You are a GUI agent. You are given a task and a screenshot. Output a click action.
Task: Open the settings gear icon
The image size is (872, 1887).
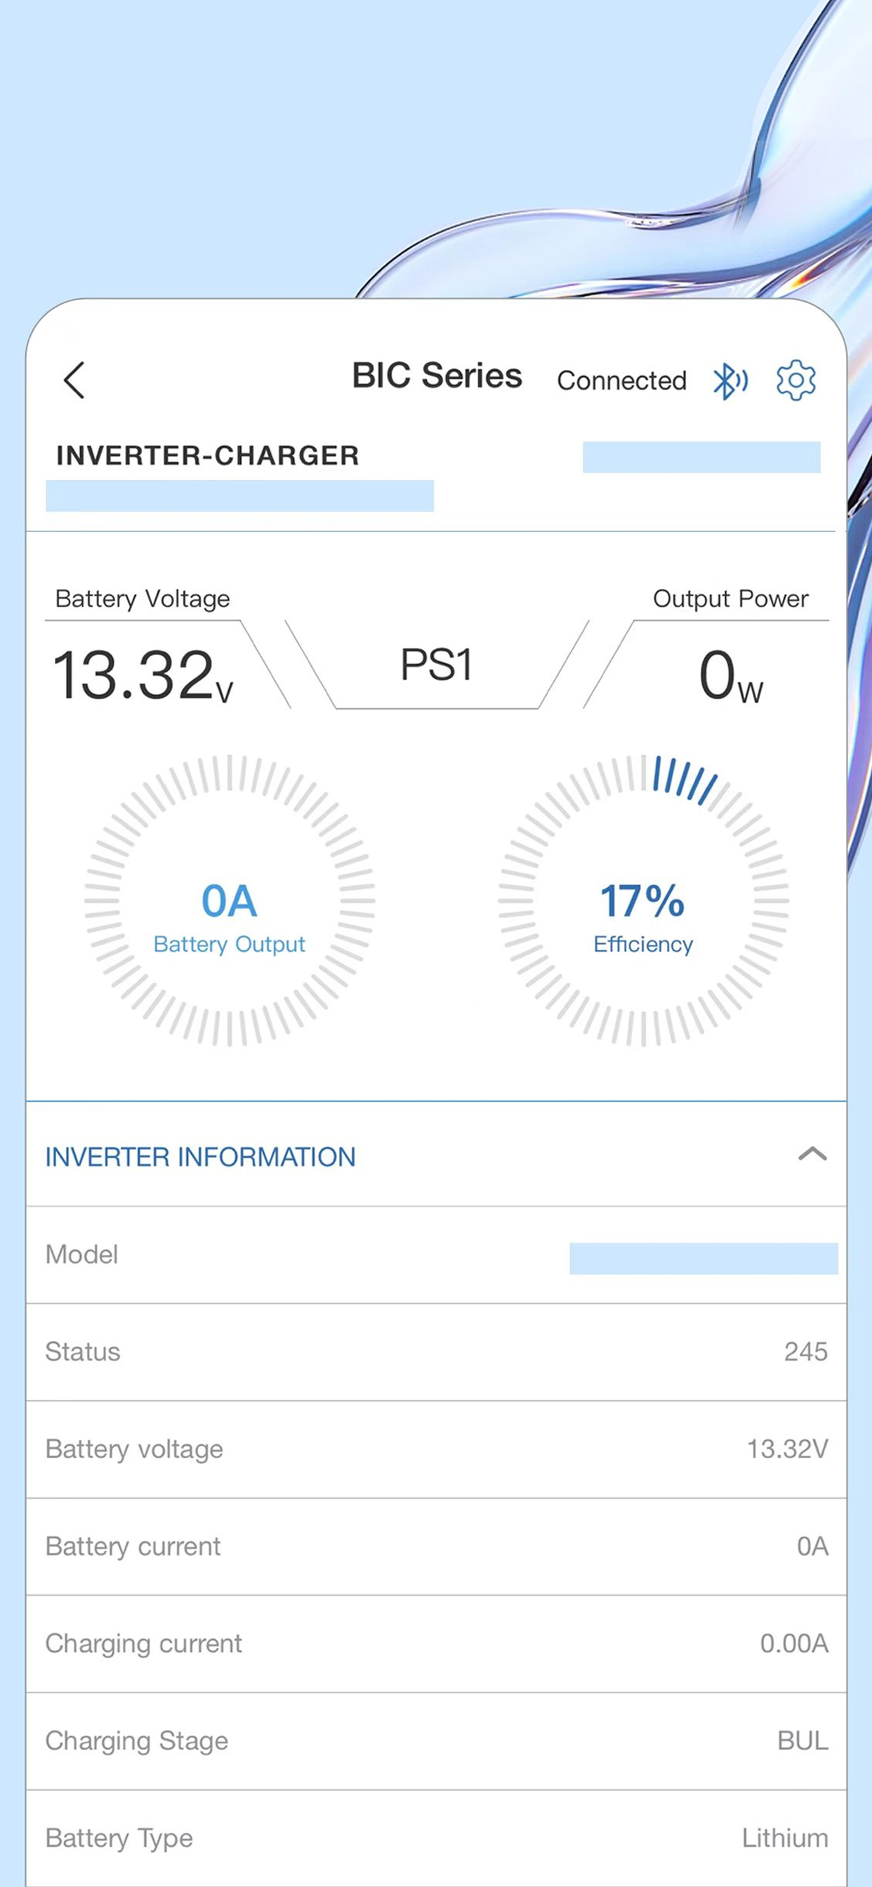point(795,380)
